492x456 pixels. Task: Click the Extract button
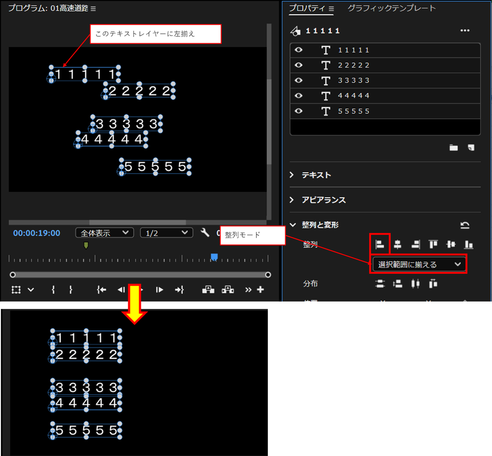point(228,290)
